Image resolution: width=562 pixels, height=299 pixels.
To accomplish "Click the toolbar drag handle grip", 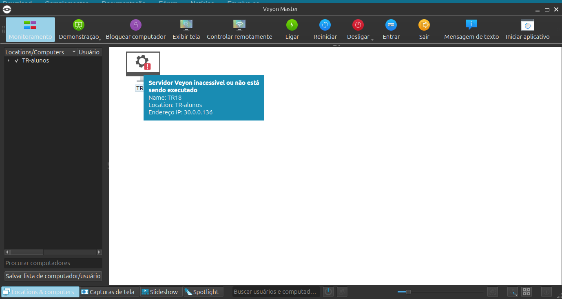I will pyautogui.click(x=3, y=29).
